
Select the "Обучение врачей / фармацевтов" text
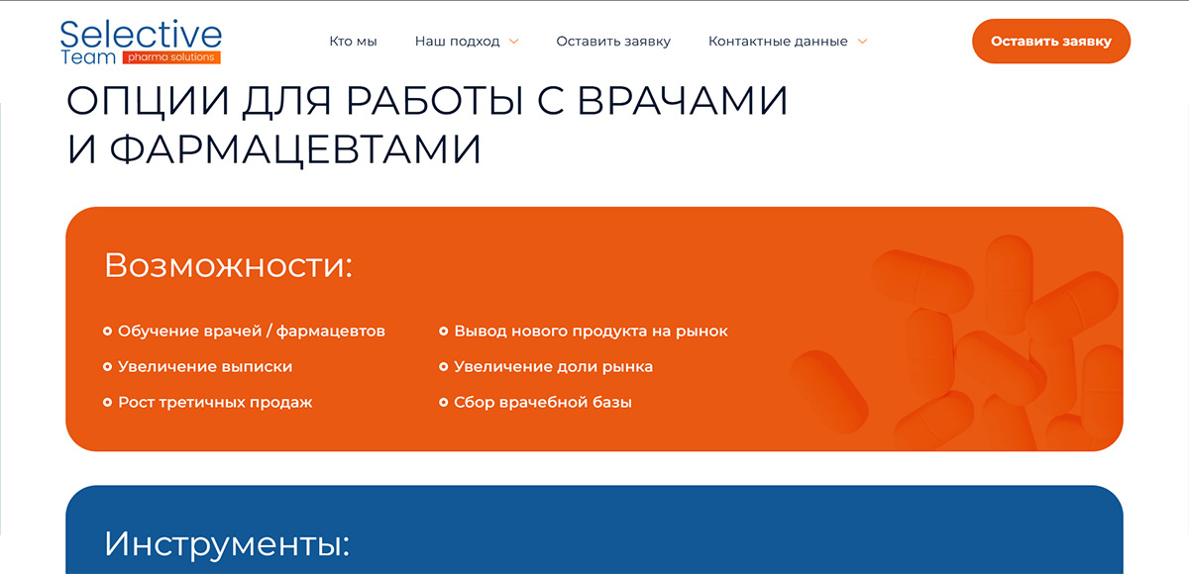(251, 332)
